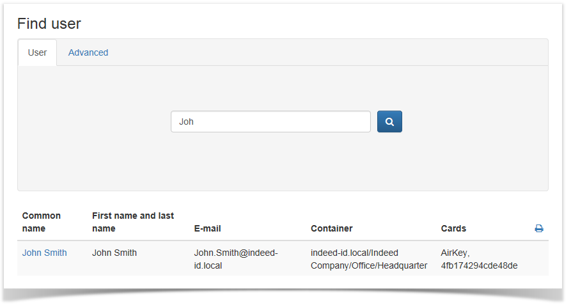Viewport: 571px width, 307px height.
Task: Click the "indeed-id.local/Indeed" container text
Action: click(354, 253)
